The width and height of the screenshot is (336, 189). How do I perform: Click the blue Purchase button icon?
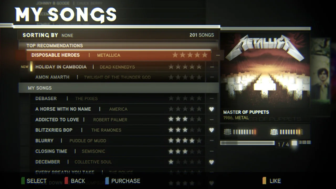click(107, 181)
